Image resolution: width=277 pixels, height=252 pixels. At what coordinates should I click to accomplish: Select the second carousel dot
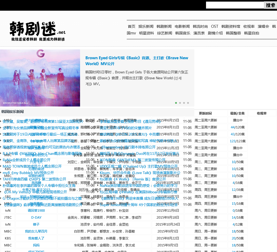coord(180,103)
